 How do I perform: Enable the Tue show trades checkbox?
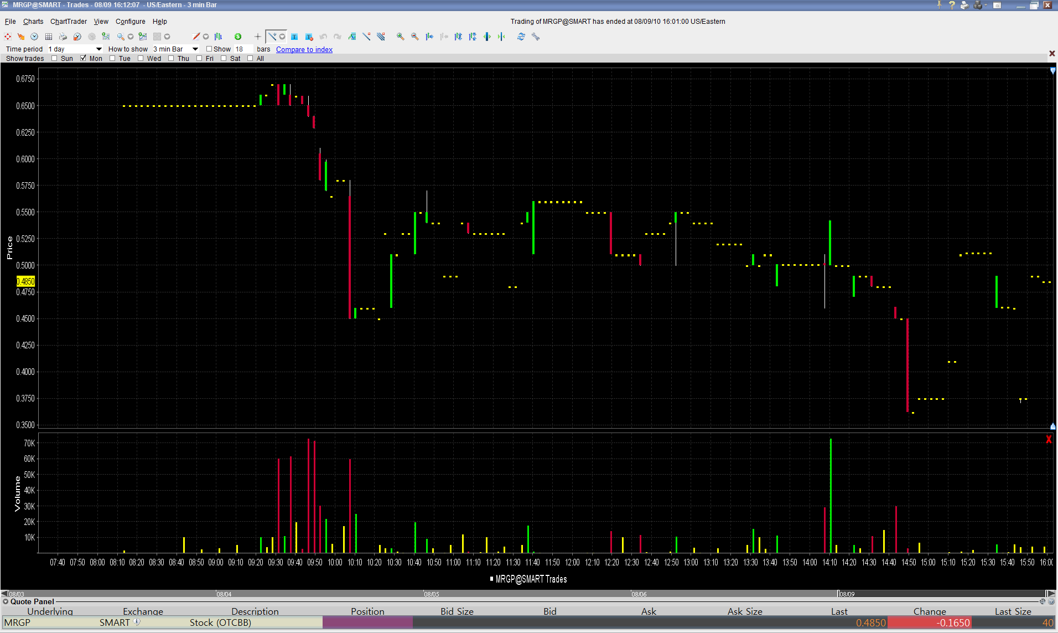coord(112,58)
